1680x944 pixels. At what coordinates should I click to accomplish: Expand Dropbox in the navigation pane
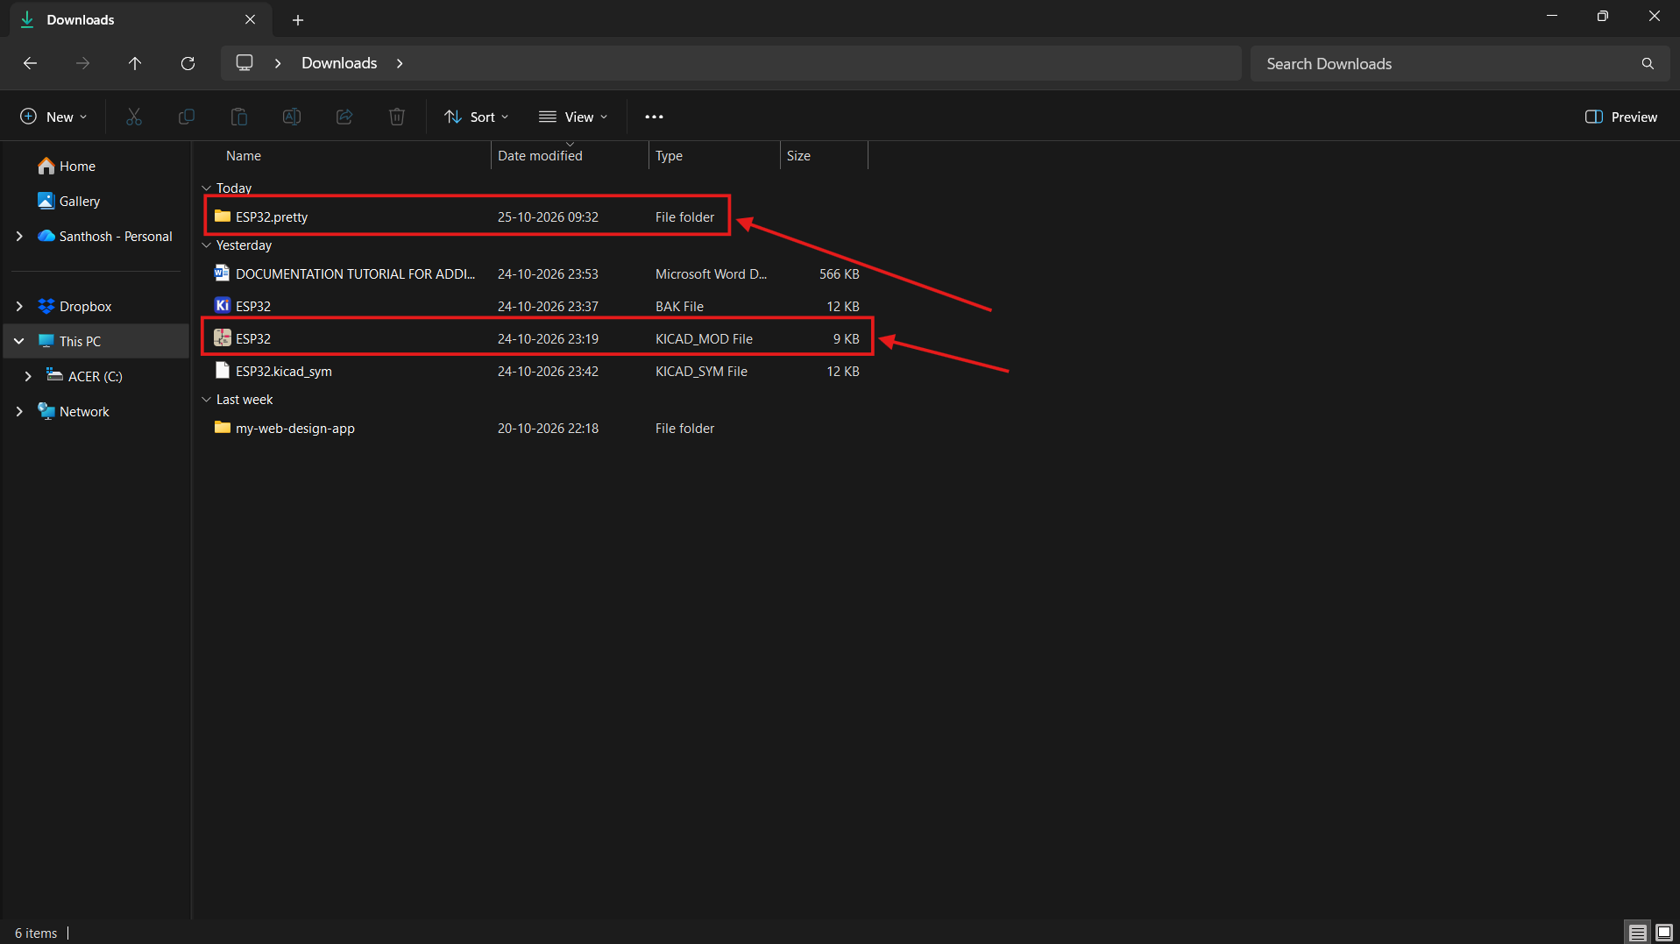[x=19, y=306]
